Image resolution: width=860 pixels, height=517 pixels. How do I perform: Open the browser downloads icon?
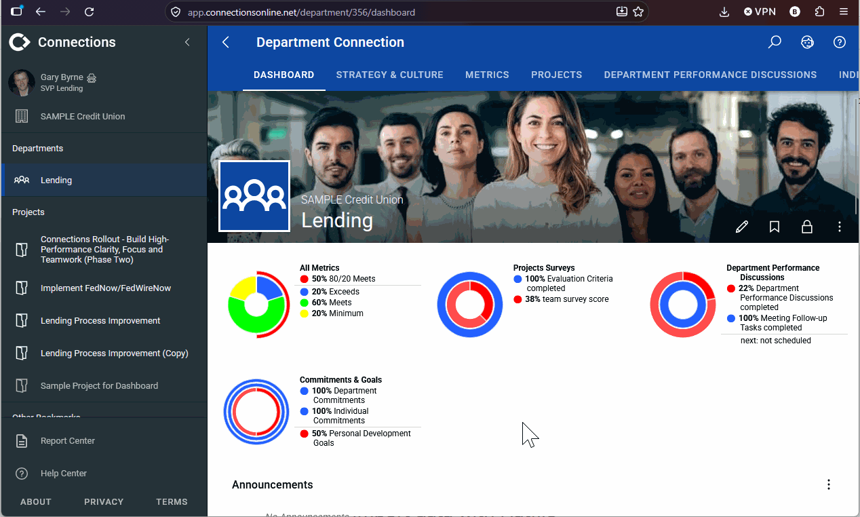click(x=724, y=12)
